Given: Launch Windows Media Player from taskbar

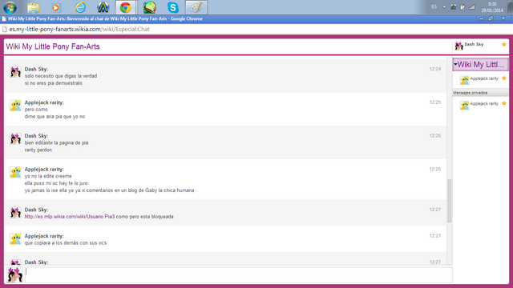Looking at the screenshot, I should point(56,7).
